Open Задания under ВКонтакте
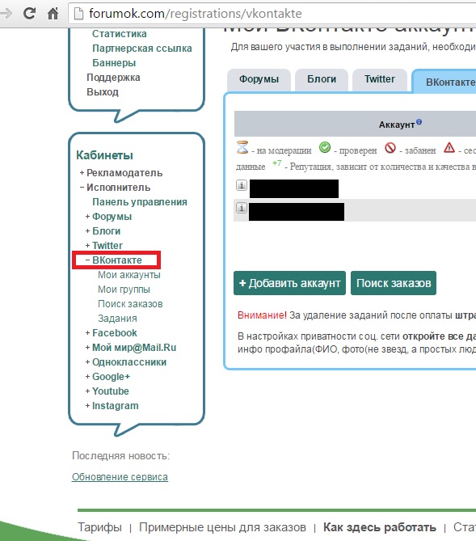This screenshot has height=541, width=476. pos(117,319)
